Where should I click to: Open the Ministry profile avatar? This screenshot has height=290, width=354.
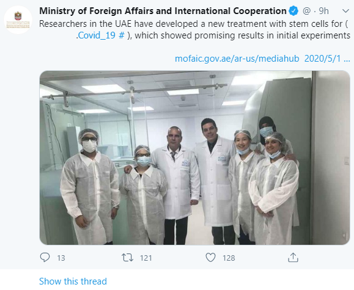(18, 20)
